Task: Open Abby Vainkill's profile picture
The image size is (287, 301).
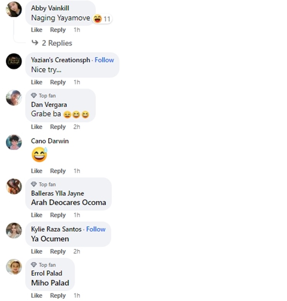Action: click(14, 9)
